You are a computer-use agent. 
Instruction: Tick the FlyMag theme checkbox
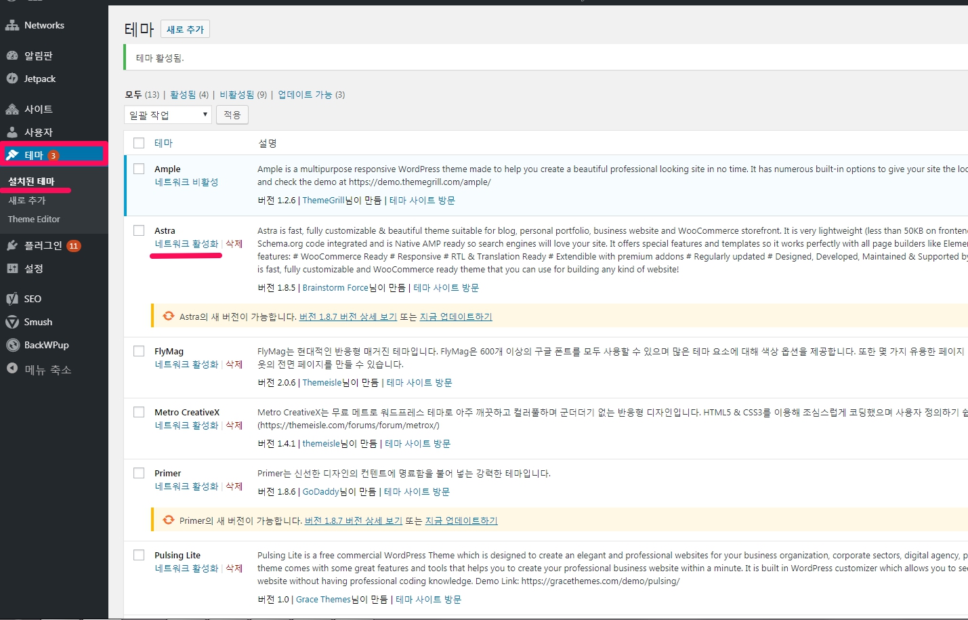pos(139,351)
